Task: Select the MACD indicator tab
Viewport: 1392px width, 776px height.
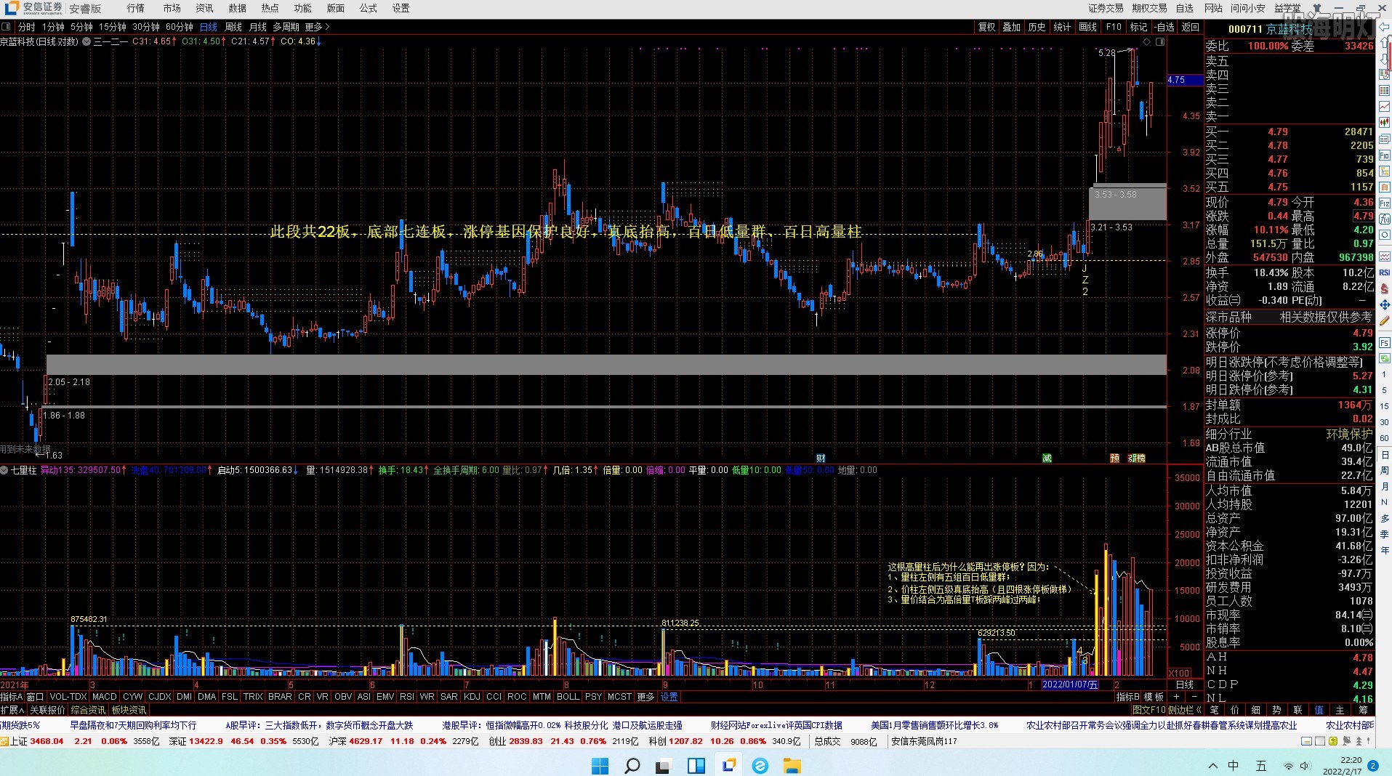Action: [x=105, y=697]
